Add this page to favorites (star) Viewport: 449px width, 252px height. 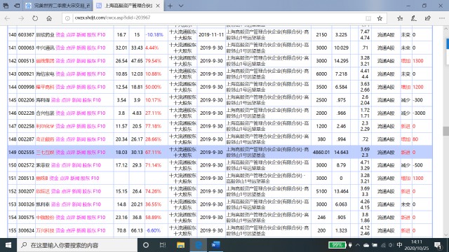coord(380,18)
